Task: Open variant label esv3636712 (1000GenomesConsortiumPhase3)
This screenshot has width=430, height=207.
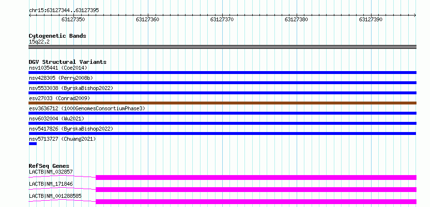Action: pyautogui.click(x=87, y=108)
